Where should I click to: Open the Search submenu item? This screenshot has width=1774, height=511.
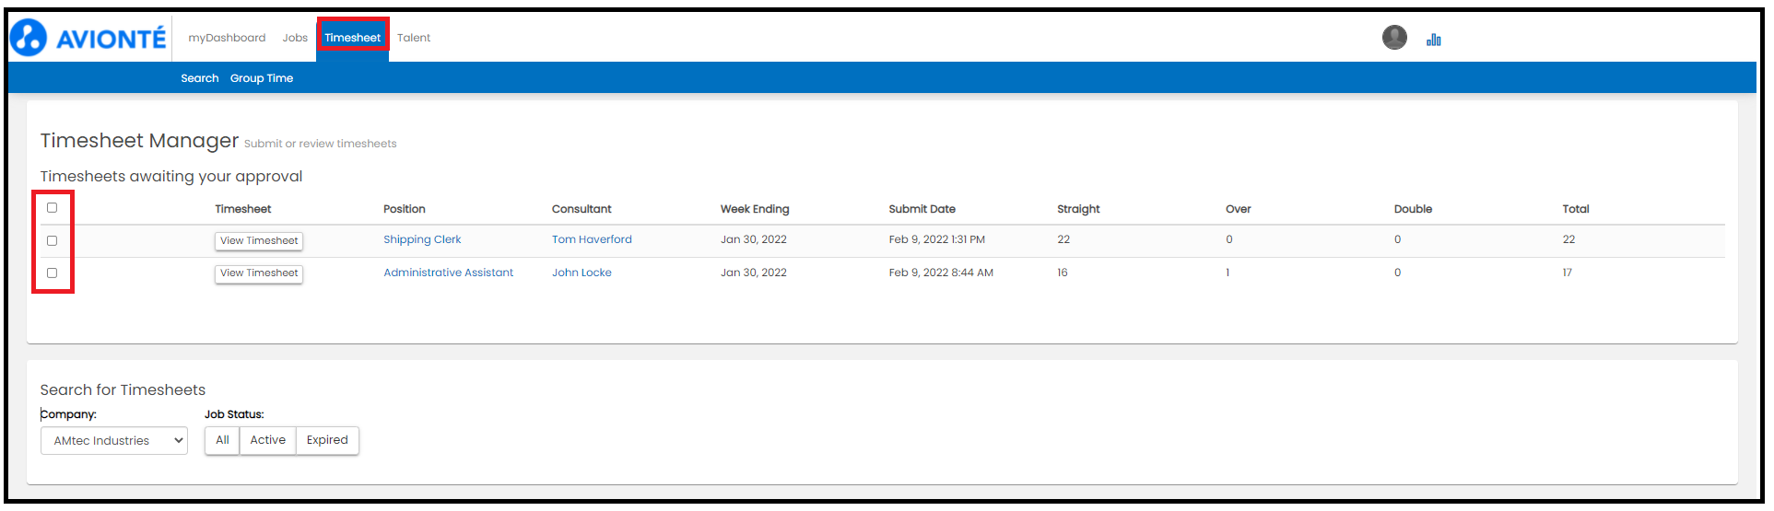[200, 78]
